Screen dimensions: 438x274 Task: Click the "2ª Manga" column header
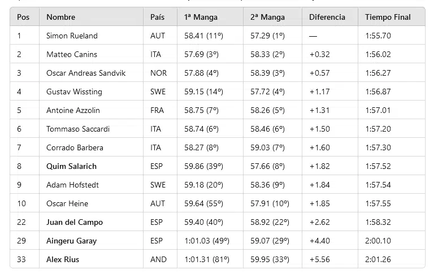(267, 17)
